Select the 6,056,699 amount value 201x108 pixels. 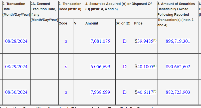tap(100, 67)
